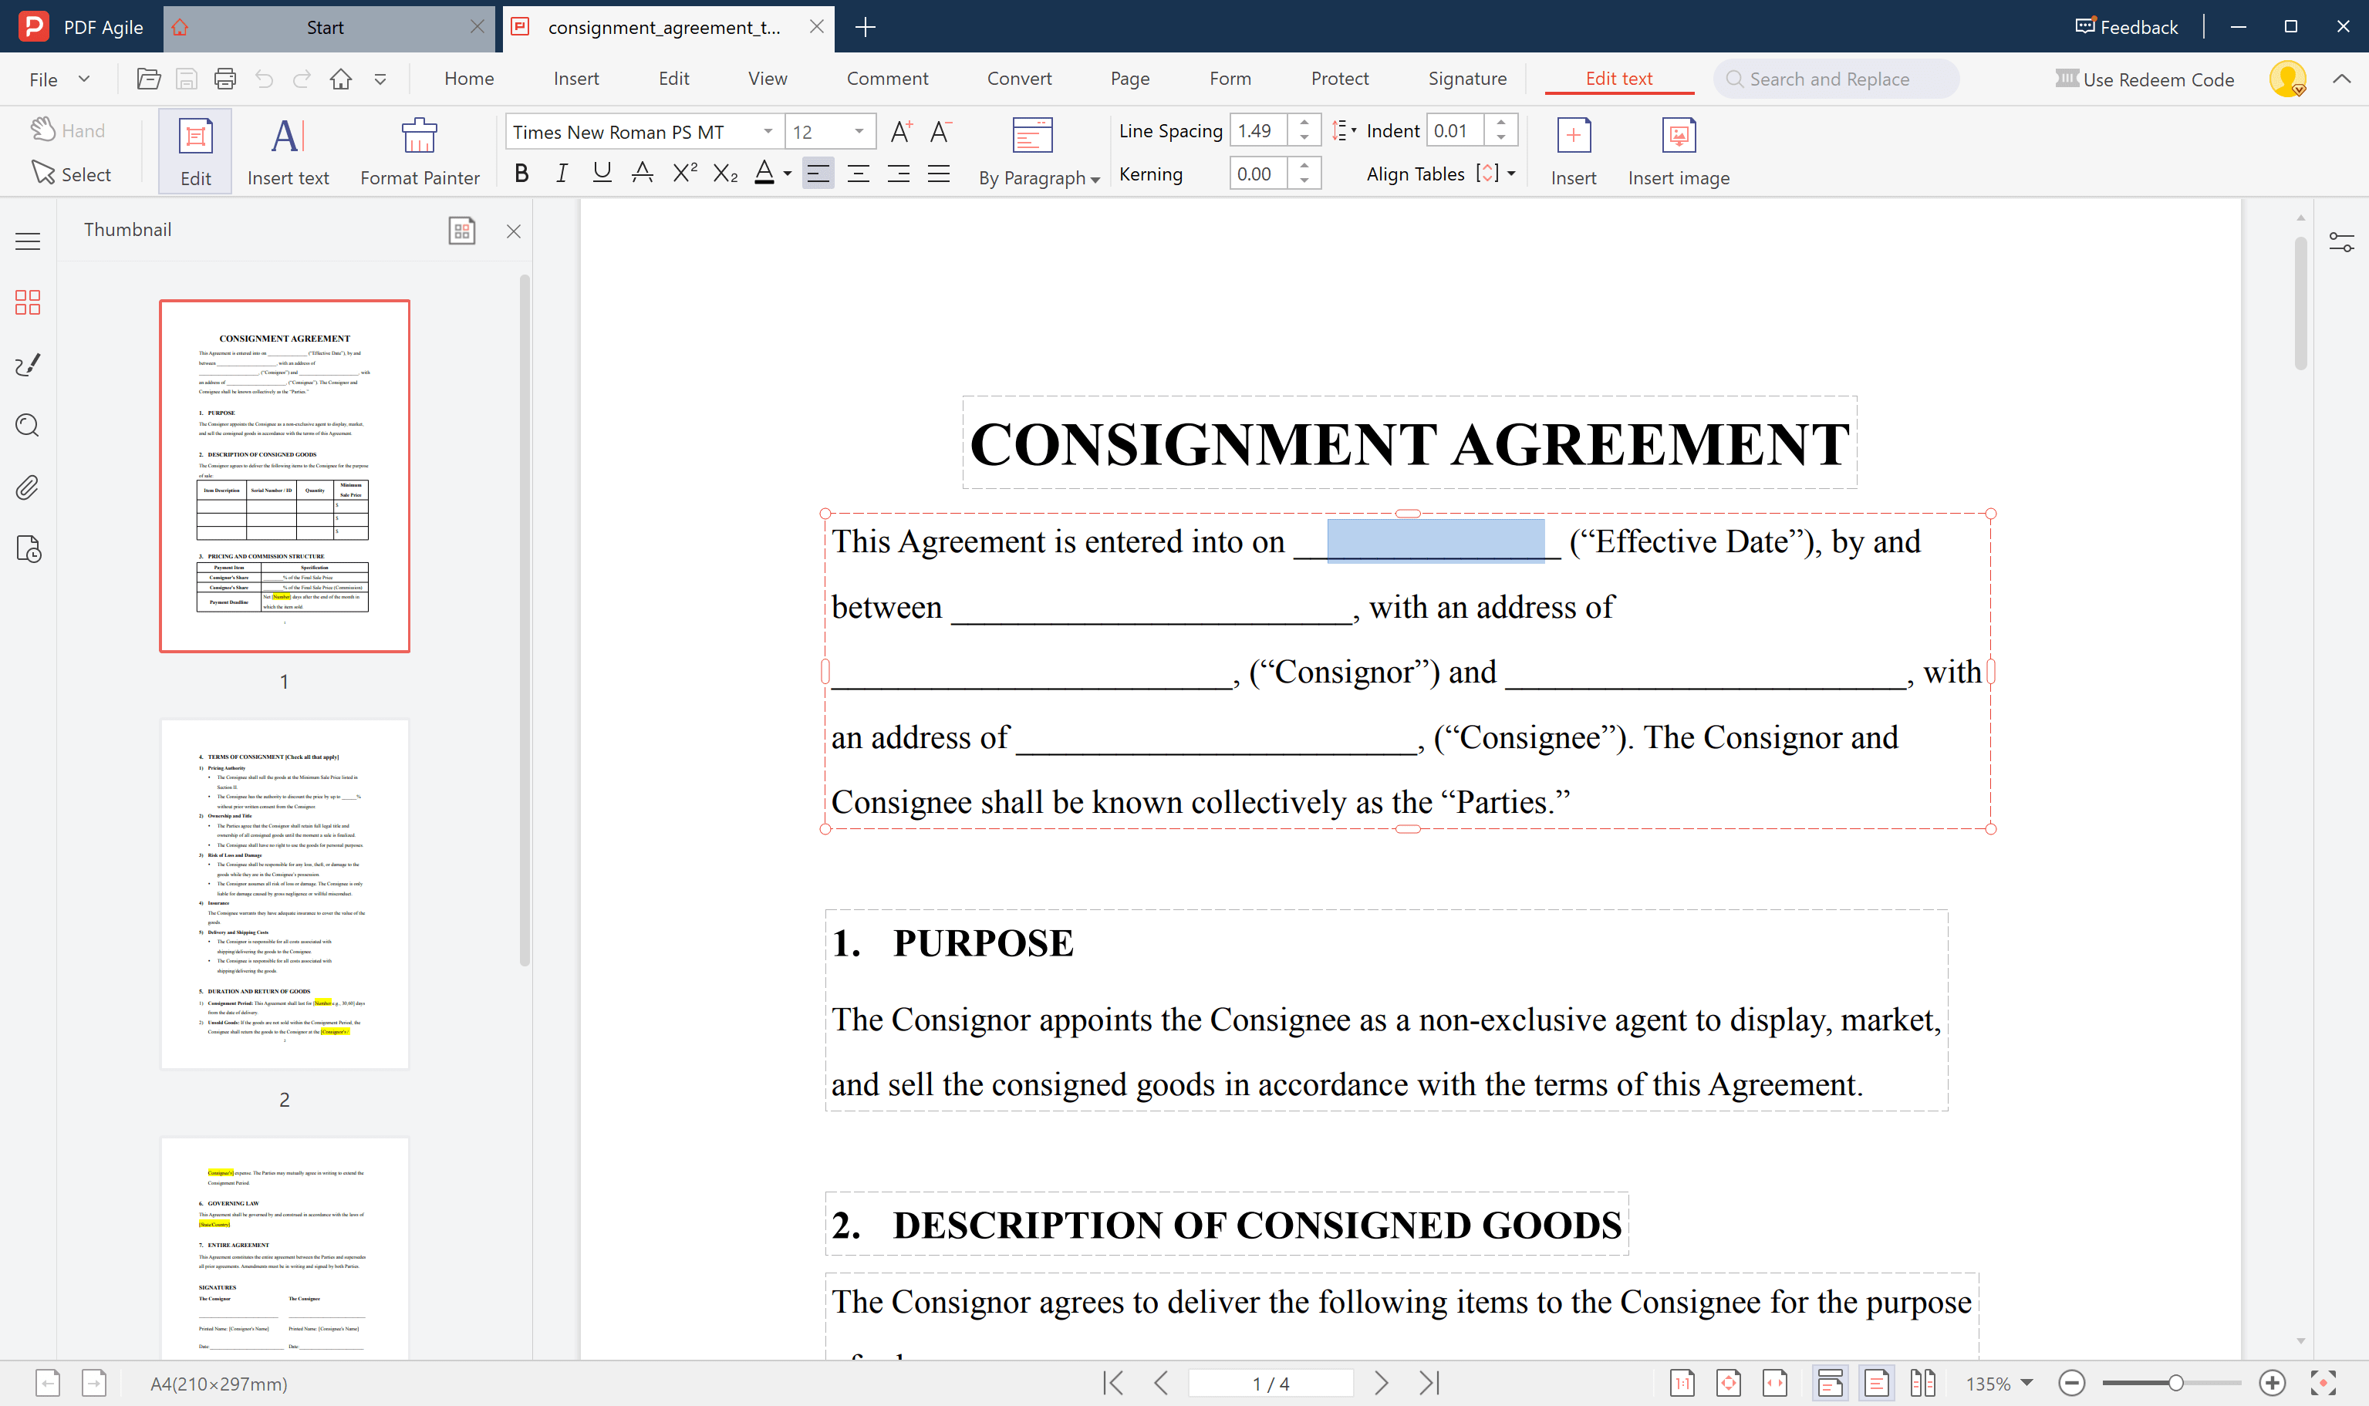Image resolution: width=2369 pixels, height=1406 pixels.
Task: Select page 2 thumbnail
Action: point(285,893)
